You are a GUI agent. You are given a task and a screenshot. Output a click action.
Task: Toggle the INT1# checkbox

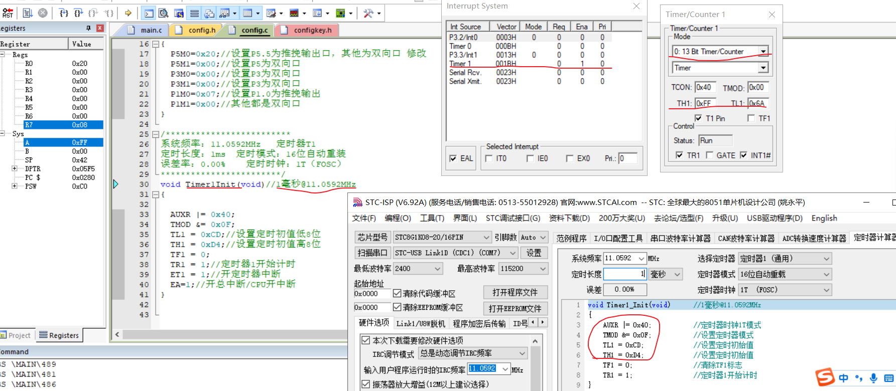(x=743, y=155)
